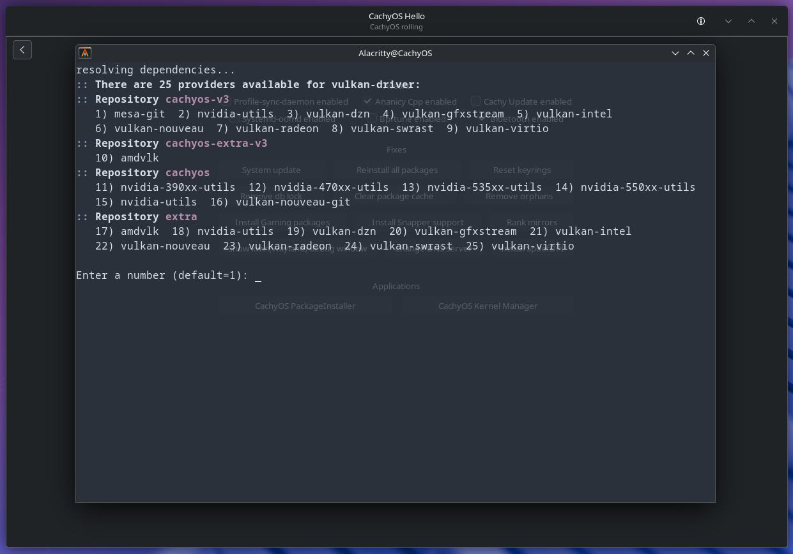The width and height of the screenshot is (793, 554).
Task: Click Reinstall all packages
Action: coord(396,170)
